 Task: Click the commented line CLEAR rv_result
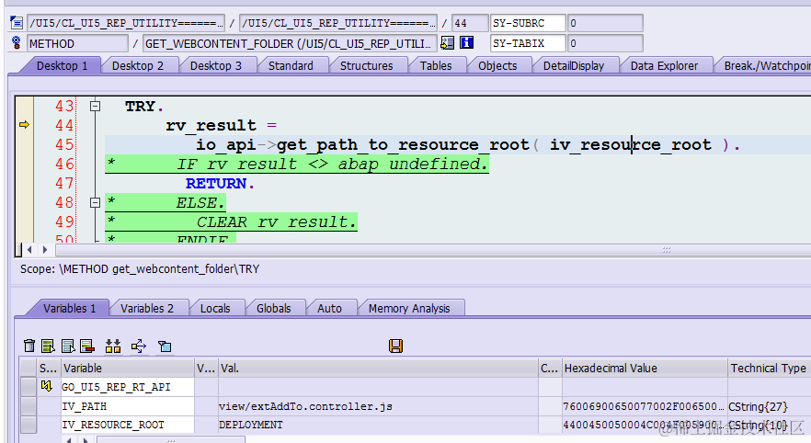pos(276,221)
